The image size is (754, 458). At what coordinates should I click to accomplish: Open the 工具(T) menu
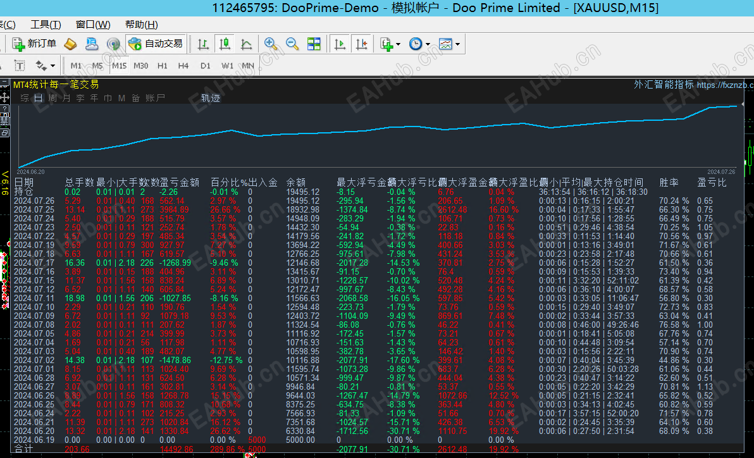(46, 25)
